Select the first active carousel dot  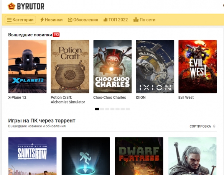[x=97, y=109]
